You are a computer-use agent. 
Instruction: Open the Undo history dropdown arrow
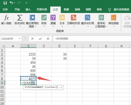[x=15, y=3]
